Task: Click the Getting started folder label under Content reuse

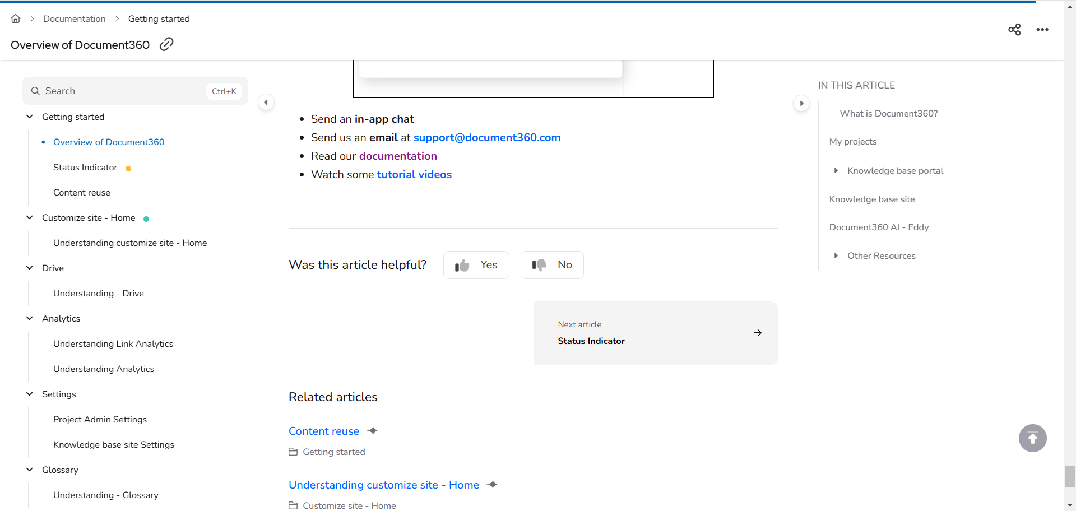Action: click(334, 452)
